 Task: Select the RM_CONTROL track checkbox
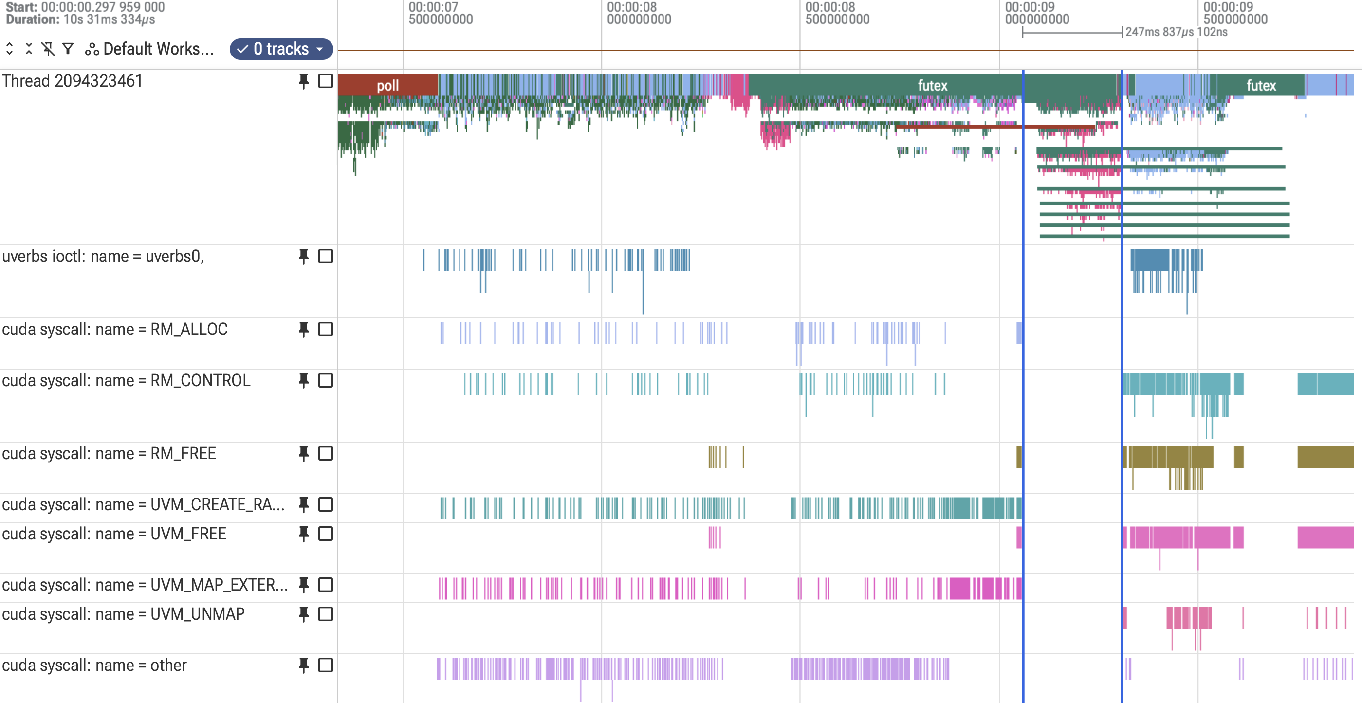click(326, 380)
